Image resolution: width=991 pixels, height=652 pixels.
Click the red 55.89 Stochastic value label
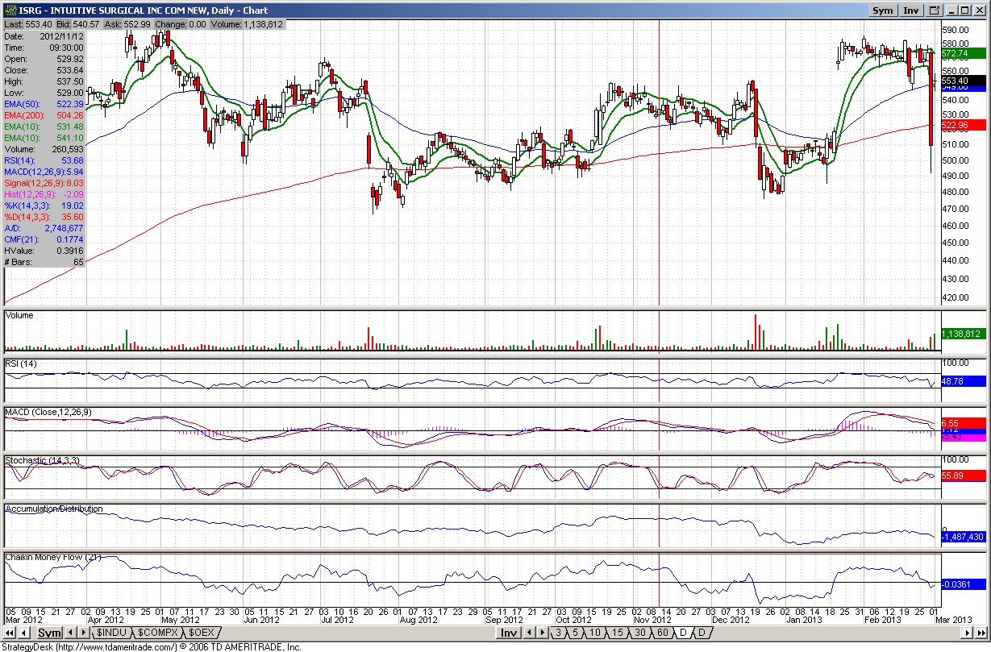coord(963,476)
